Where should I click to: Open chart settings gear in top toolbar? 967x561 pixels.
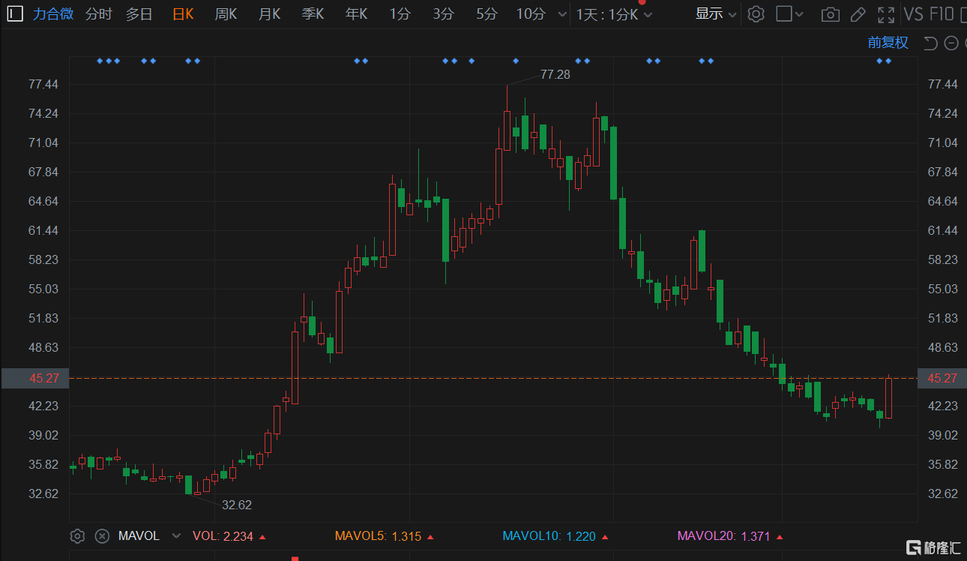[x=756, y=13]
